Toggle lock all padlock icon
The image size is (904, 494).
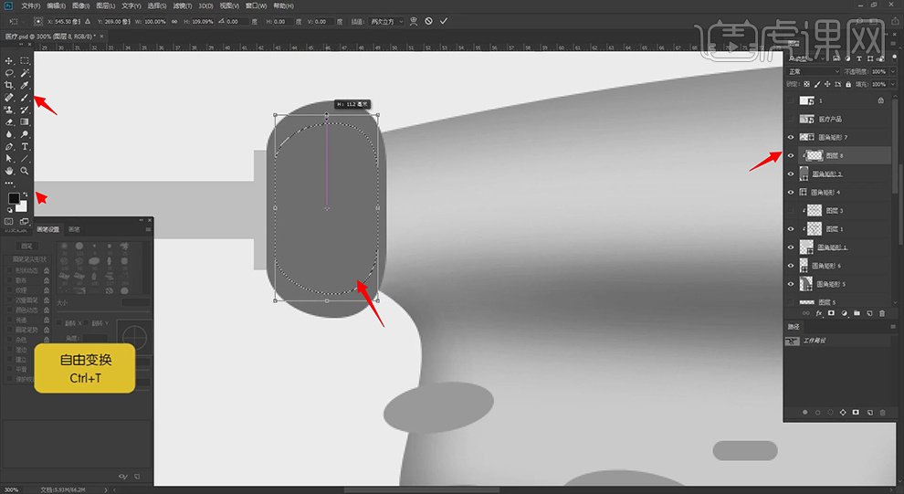click(848, 84)
